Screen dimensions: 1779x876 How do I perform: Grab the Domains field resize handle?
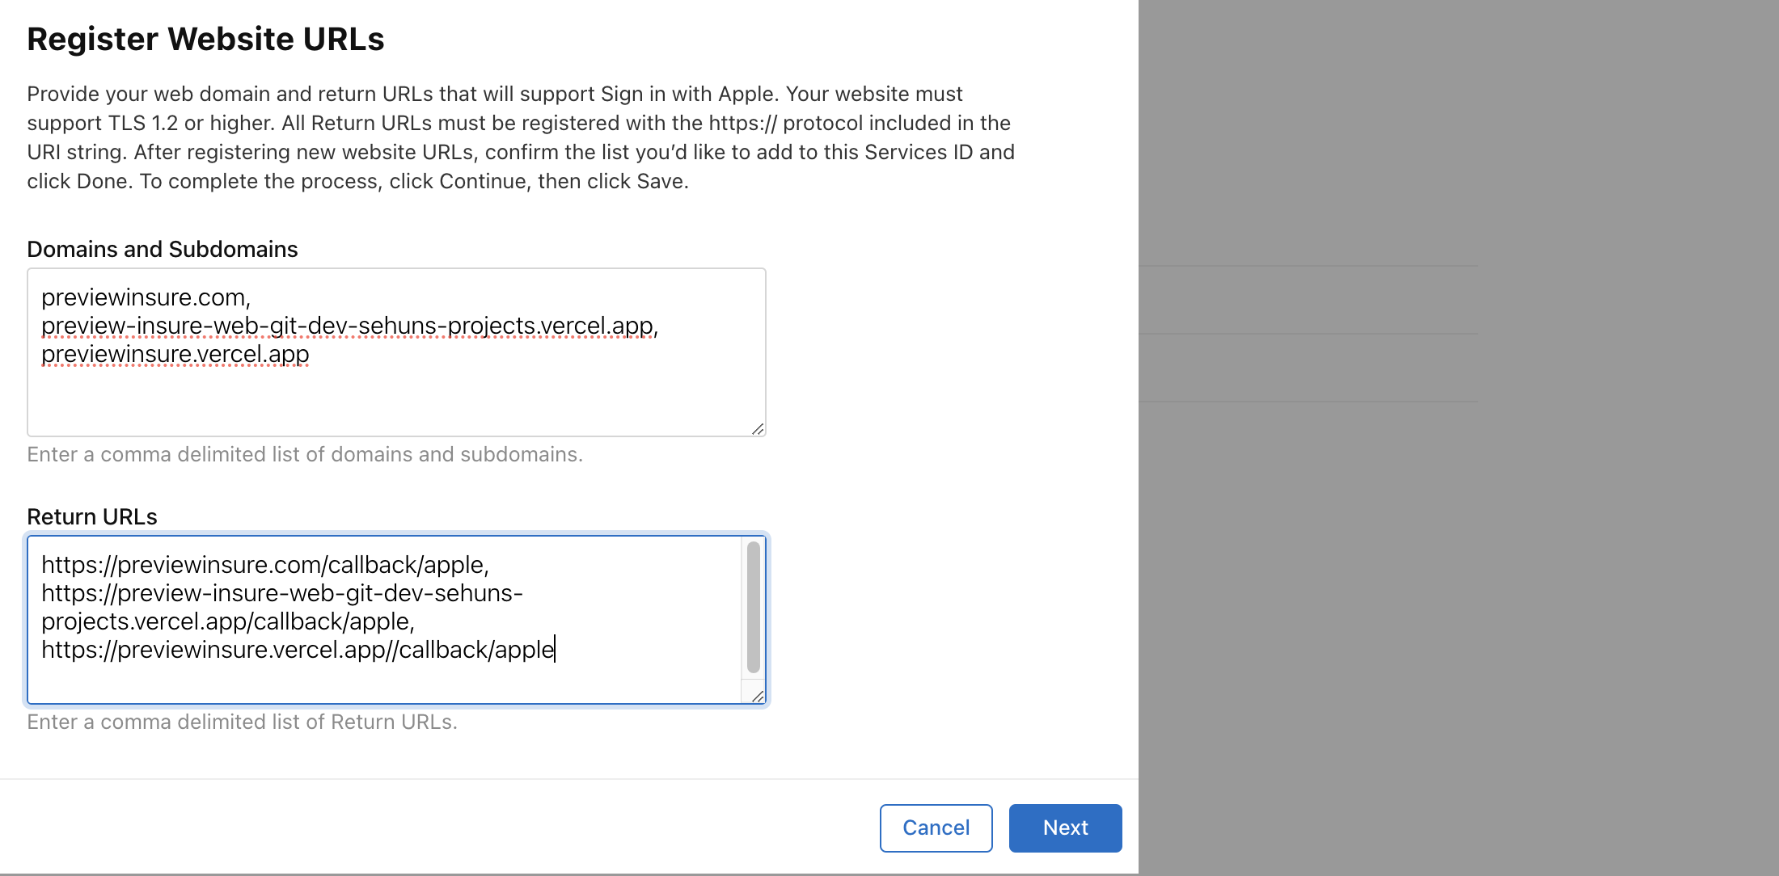click(x=758, y=429)
